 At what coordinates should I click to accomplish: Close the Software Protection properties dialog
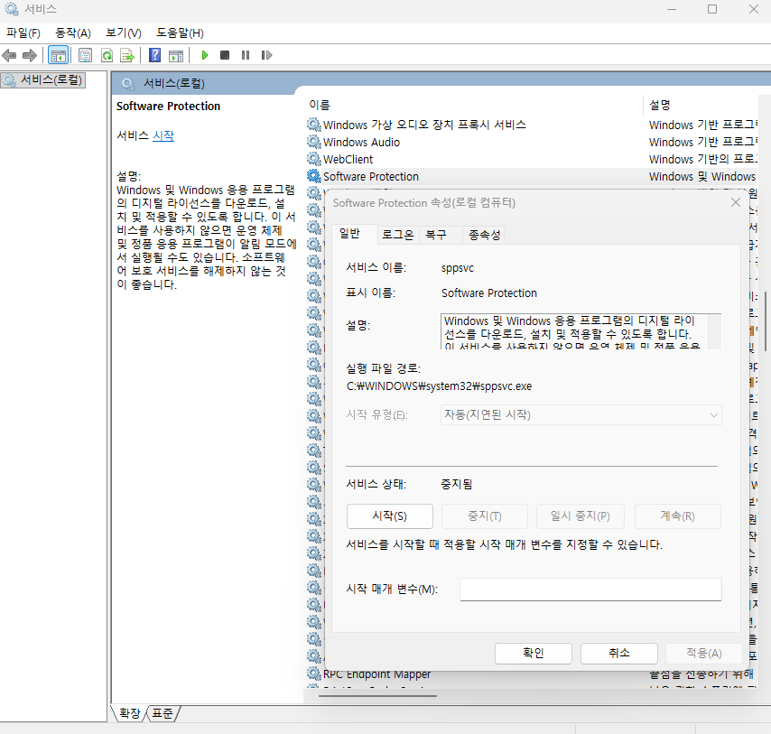[x=736, y=202]
